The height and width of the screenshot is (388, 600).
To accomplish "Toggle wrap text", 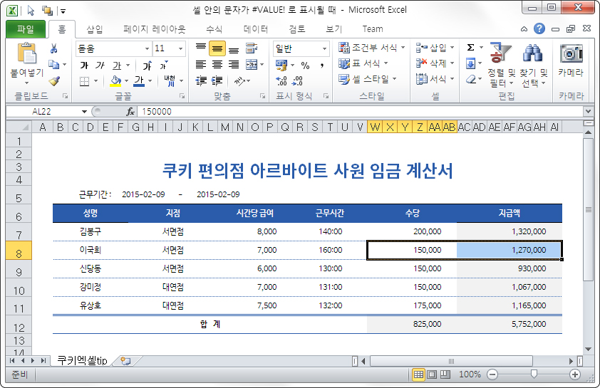I will [252, 48].
